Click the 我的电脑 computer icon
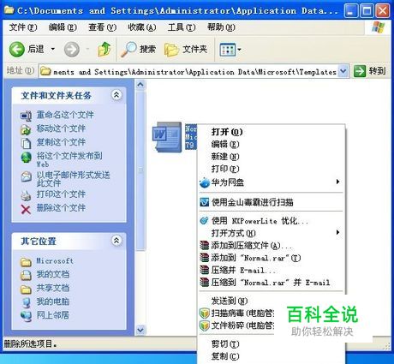This screenshot has height=364, width=394. pos(26,302)
